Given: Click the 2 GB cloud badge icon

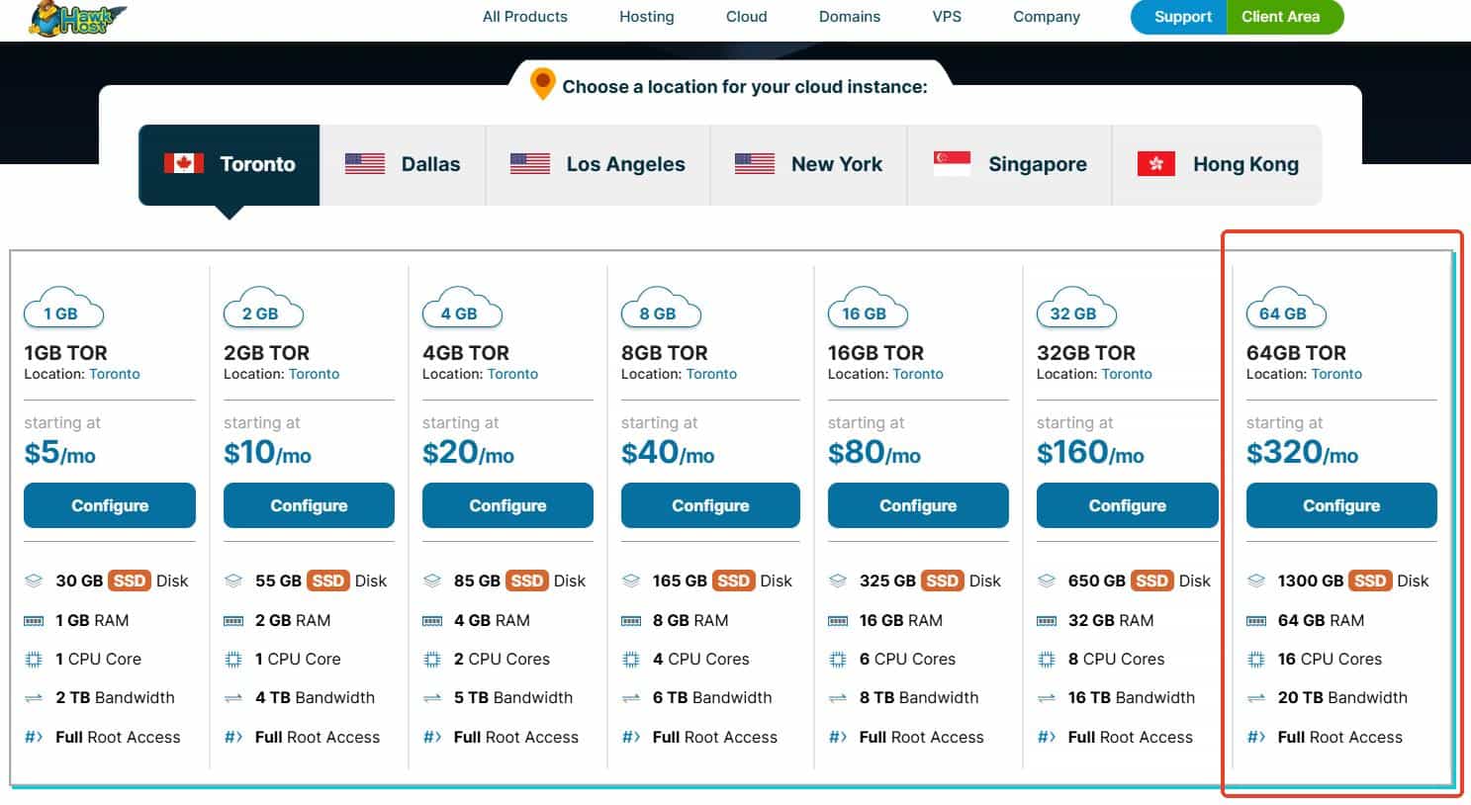Looking at the screenshot, I should pyautogui.click(x=263, y=308).
